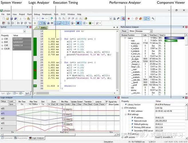Viewport: 188px width, 143px height.
Task: Collapse the for-loop fold marker in editor
Action: (x=61, y=39)
